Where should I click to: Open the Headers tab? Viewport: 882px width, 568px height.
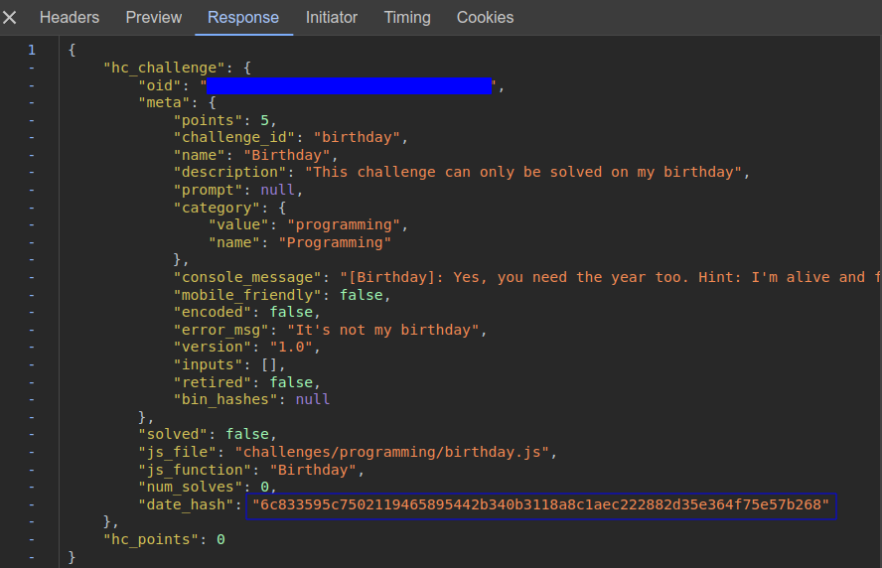click(x=70, y=18)
